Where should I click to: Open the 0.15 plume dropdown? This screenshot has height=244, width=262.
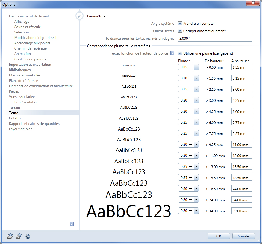pyautogui.click(x=196, y=89)
